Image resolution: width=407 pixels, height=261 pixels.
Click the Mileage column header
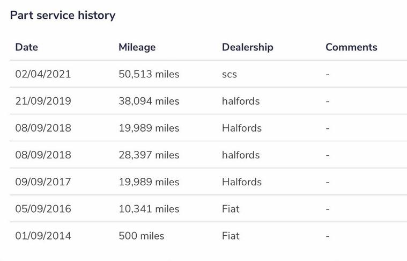(137, 47)
